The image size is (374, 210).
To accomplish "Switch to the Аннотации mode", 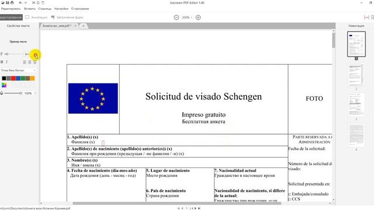I will (36, 17).
